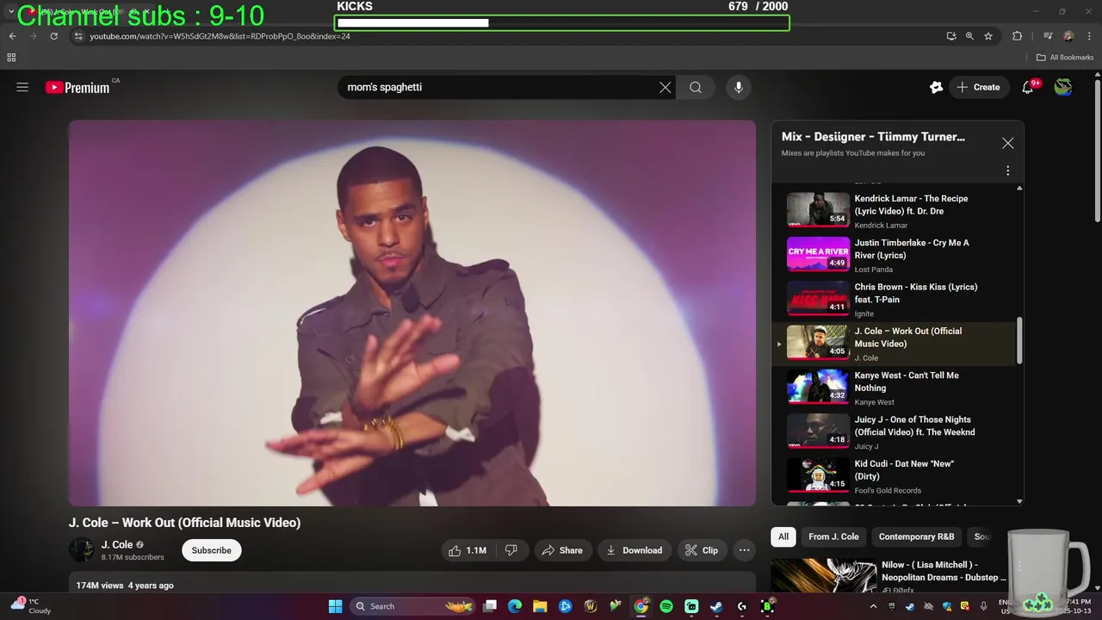Open the account avatar menu
The width and height of the screenshot is (1102, 620).
tap(1063, 87)
